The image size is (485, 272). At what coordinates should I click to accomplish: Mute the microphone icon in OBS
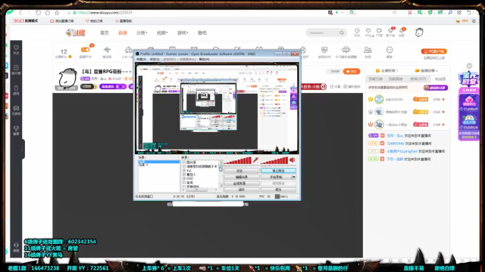point(255,159)
